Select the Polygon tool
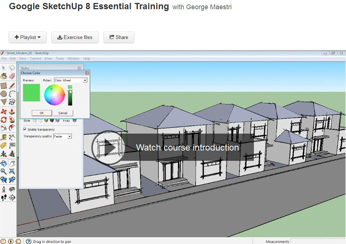Image resolution: width=346 pixels, height=244 pixels. [4, 102]
